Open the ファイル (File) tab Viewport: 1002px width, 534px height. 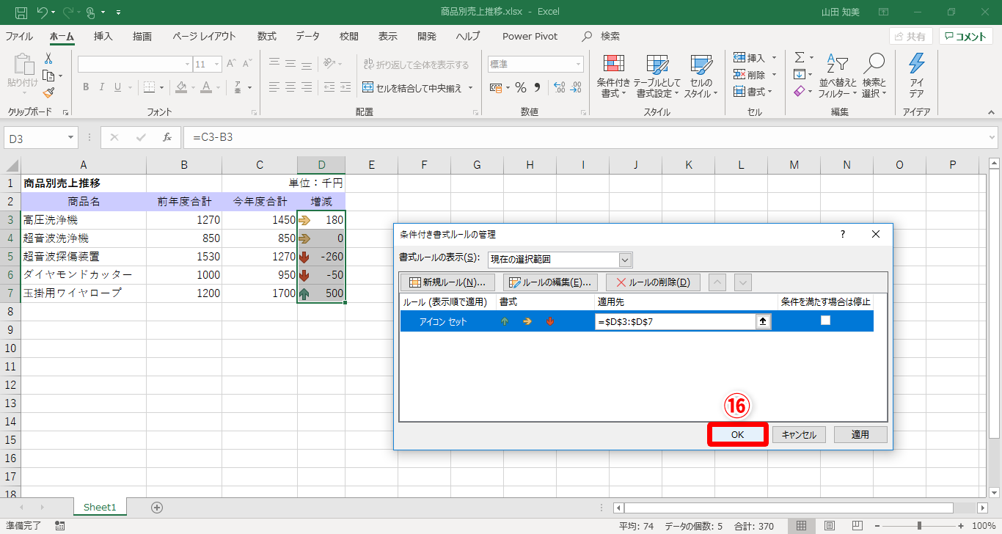tap(19, 36)
